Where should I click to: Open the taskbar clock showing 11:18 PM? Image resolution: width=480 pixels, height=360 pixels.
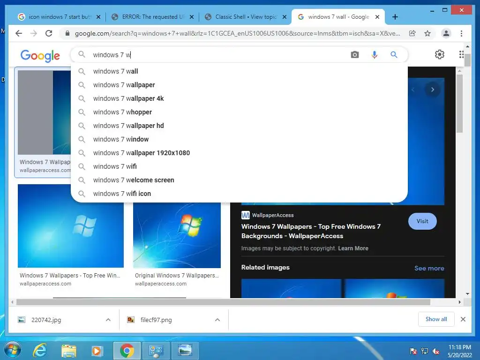[x=459, y=351]
